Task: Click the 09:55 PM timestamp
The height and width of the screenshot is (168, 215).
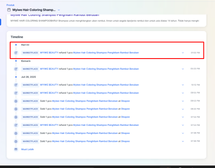Action: [195, 93]
